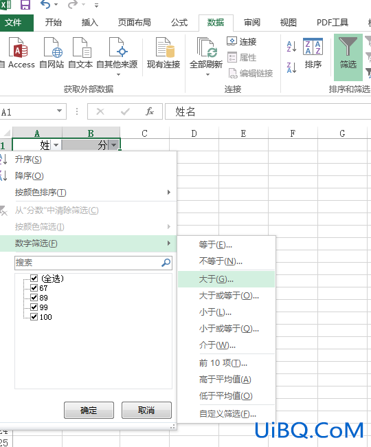Click the select-all corner triangle
The image size is (371, 447).
(x=6, y=133)
